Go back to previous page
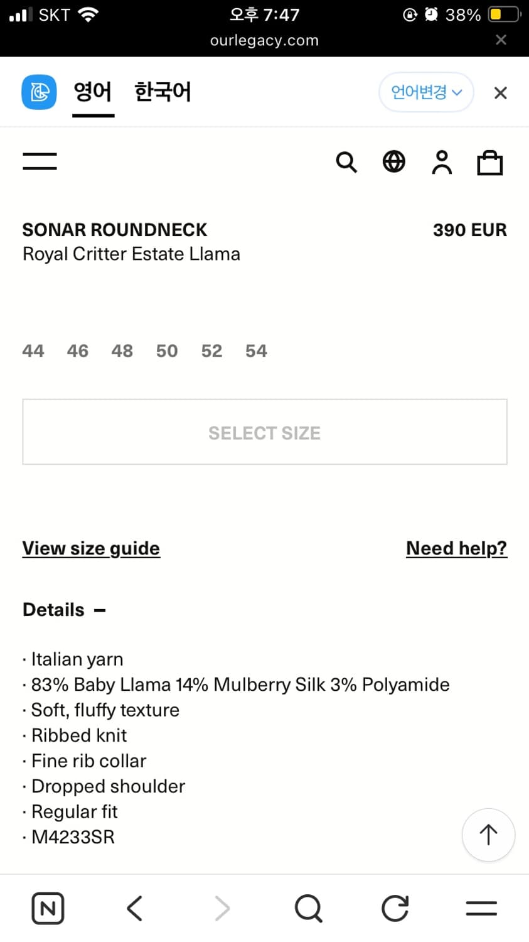The width and height of the screenshot is (529, 942). point(134,908)
